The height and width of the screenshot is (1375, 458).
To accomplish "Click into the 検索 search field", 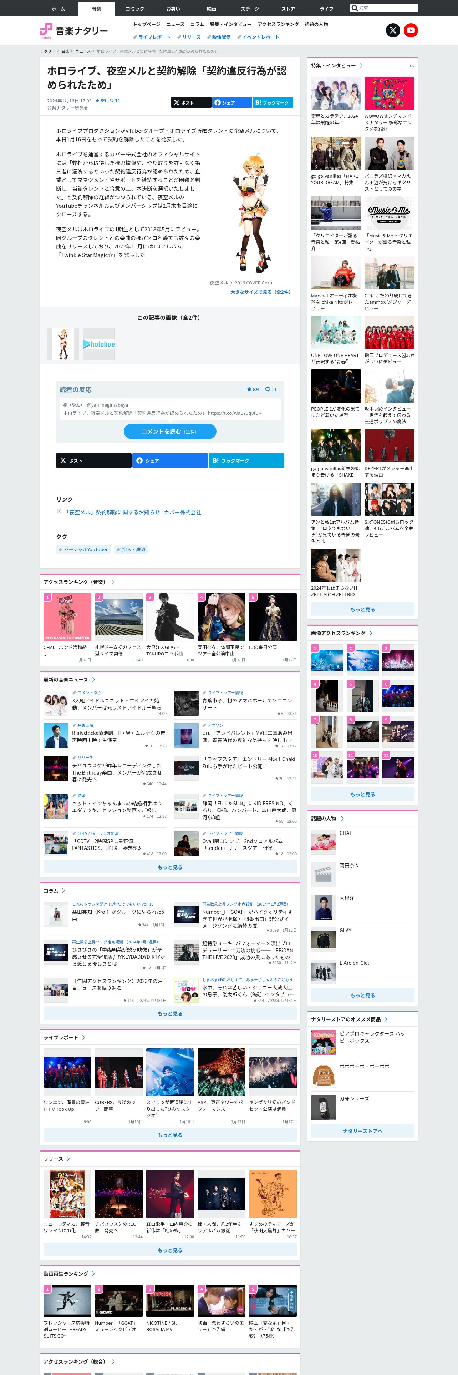I will pos(388,8).
